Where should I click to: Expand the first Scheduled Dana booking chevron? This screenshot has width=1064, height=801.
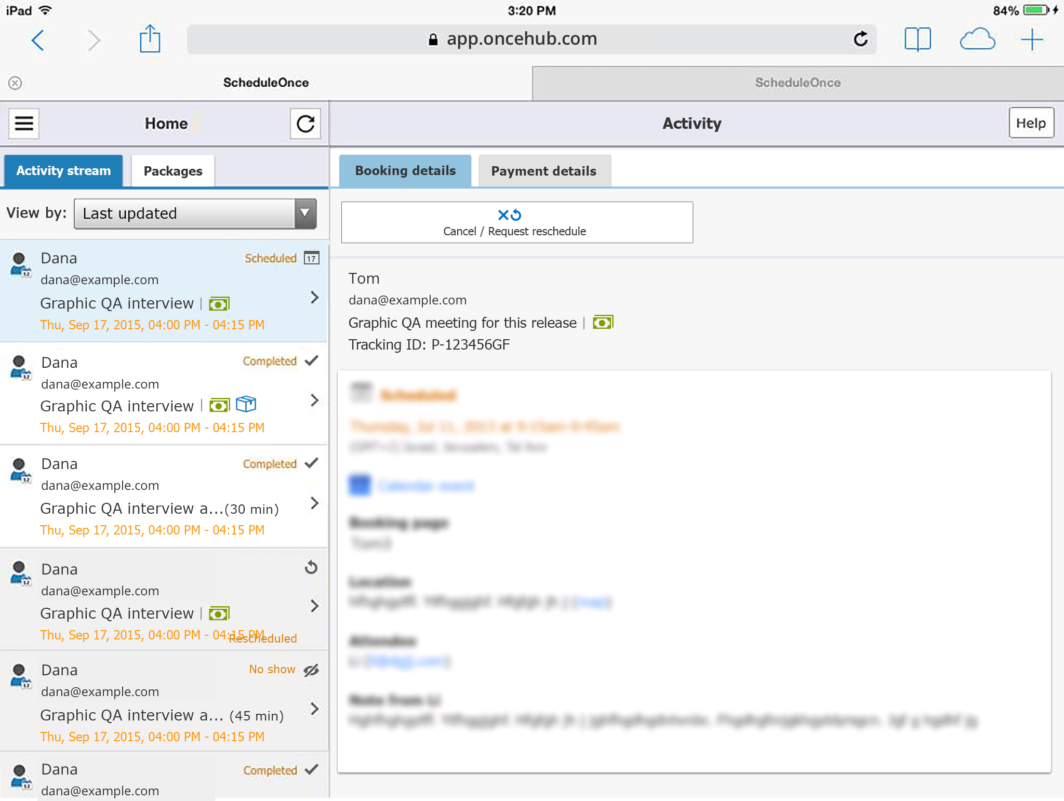314,297
